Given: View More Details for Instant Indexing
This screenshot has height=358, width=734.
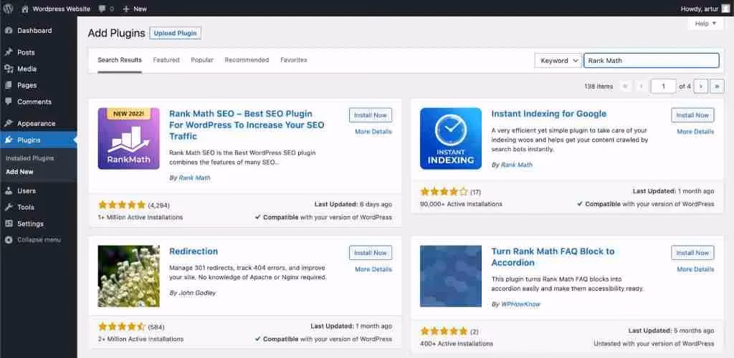Looking at the screenshot, I should tap(695, 132).
